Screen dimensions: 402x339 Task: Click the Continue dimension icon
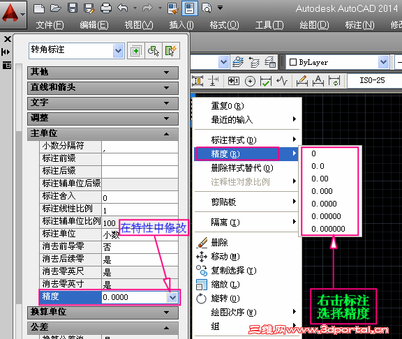point(214,81)
